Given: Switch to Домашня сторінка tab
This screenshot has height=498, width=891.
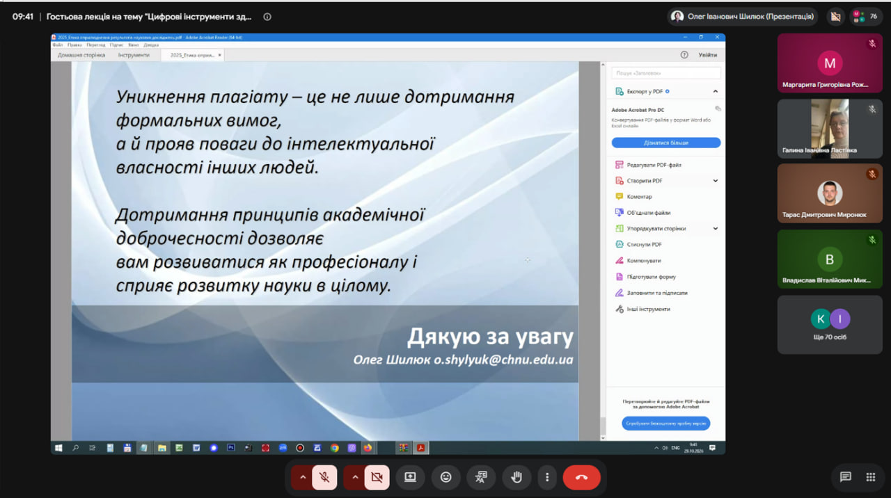Looking at the screenshot, I should coord(81,55).
